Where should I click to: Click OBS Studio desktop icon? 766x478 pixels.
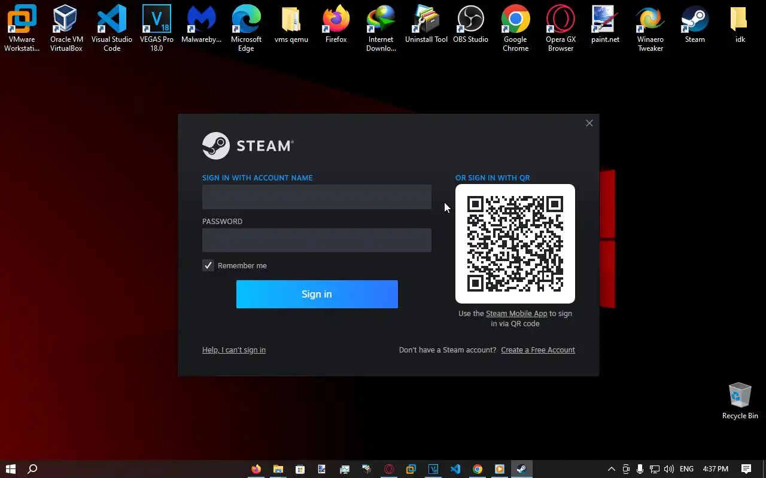click(470, 24)
